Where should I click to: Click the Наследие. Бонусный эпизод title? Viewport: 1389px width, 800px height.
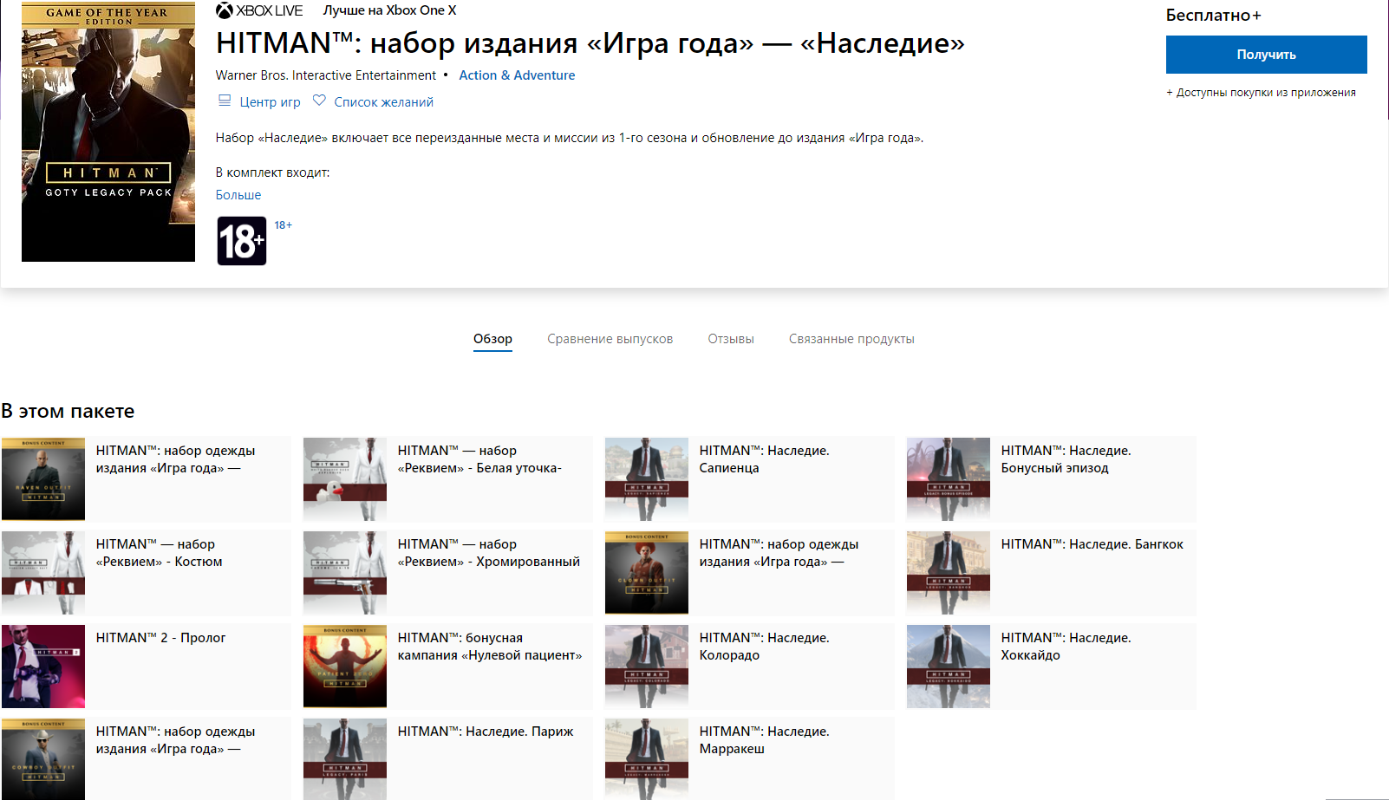[x=1066, y=459]
